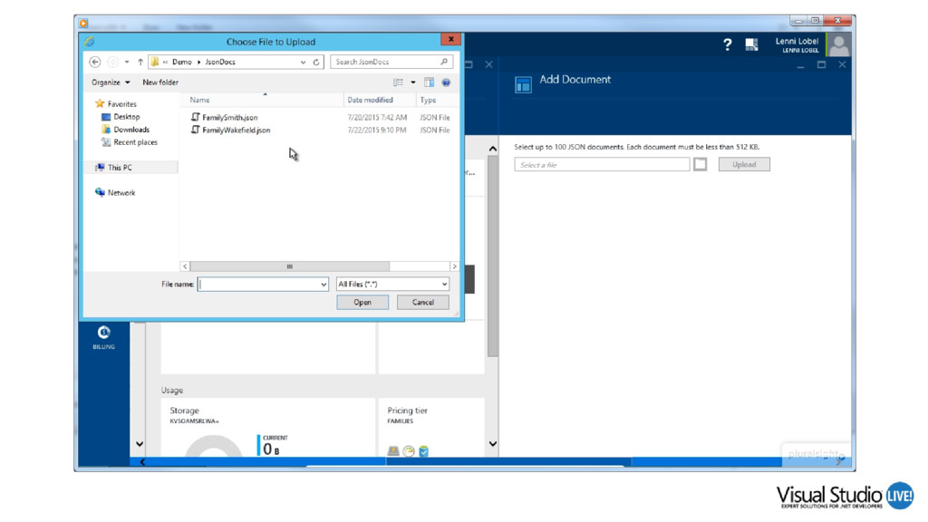The height and width of the screenshot is (522, 928).
Task: Open the Lenni Lobel account avatar
Action: coord(838,45)
